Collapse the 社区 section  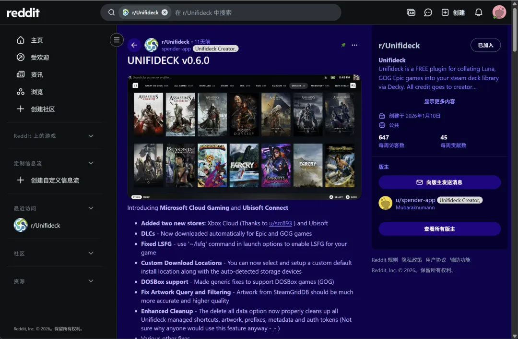coord(91,254)
